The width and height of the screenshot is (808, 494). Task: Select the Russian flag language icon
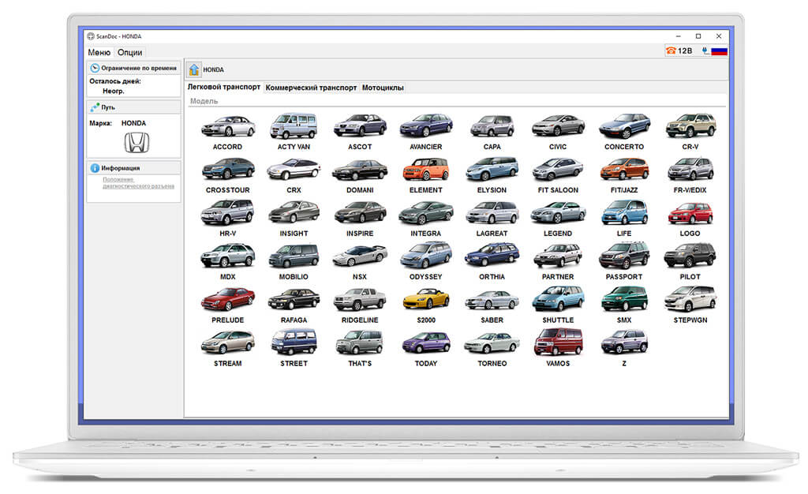pyautogui.click(x=719, y=51)
